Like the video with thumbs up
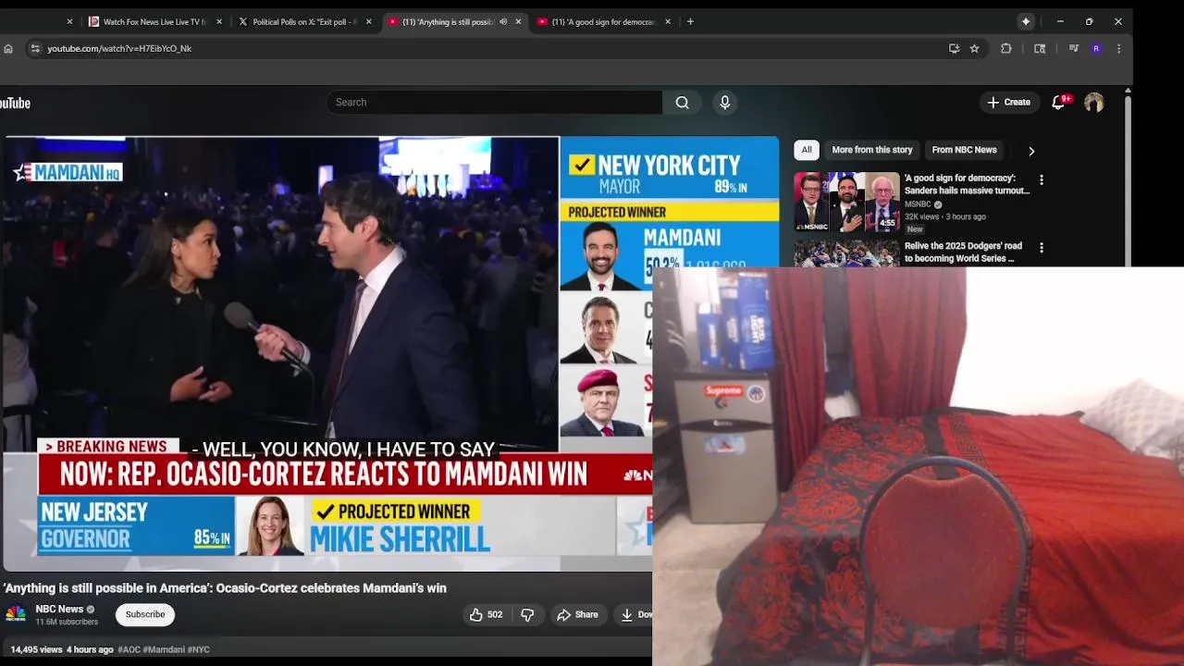This screenshot has width=1184, height=666. pyautogui.click(x=486, y=615)
